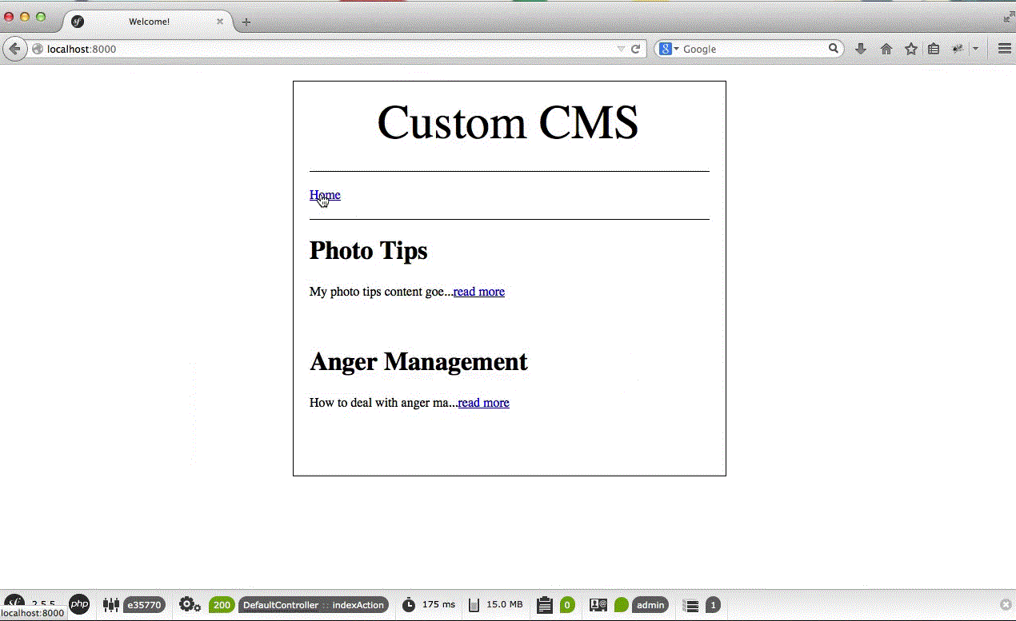1016x621 pixels.
Task: Enter full screen with the arrows icon
Action: pyautogui.click(x=1008, y=17)
